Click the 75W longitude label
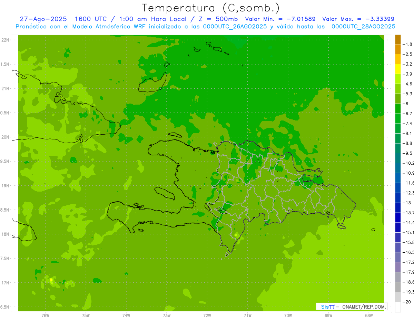 pos(86,316)
